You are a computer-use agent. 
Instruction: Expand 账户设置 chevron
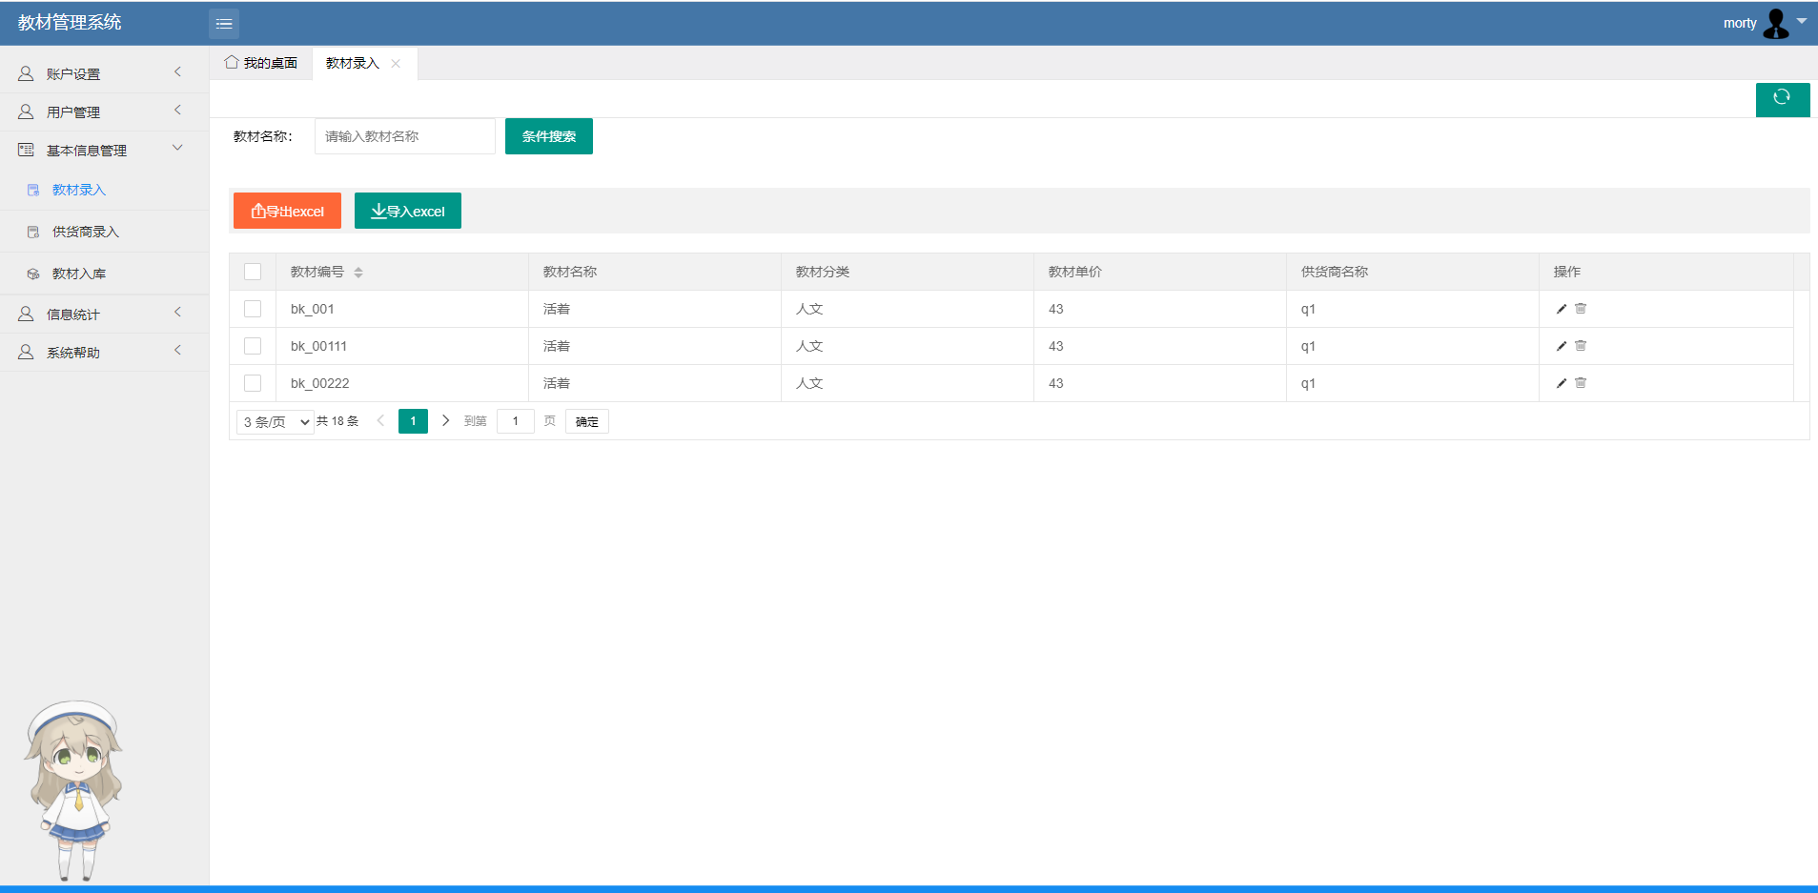pyautogui.click(x=177, y=72)
